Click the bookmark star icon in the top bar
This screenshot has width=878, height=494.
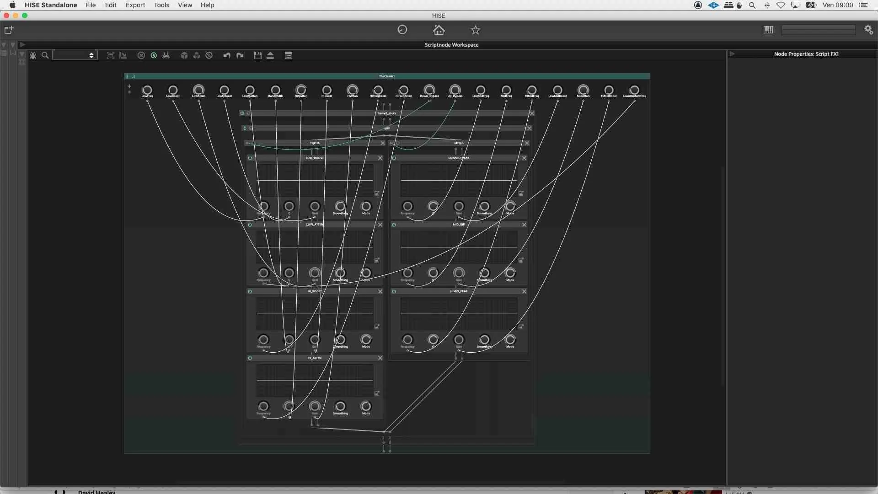click(475, 30)
